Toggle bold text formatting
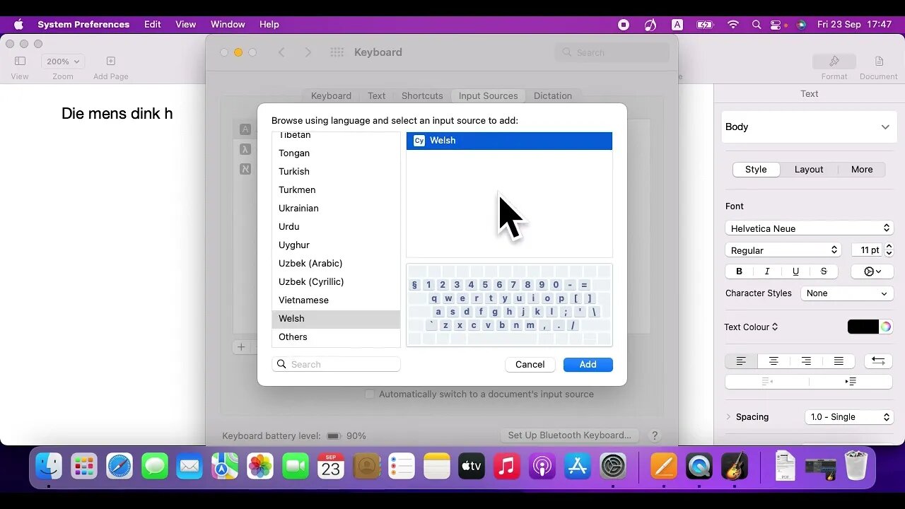Viewport: 905px width, 509px height. click(x=739, y=271)
